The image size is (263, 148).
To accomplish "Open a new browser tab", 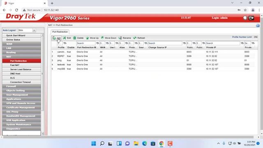I will point(52,3).
